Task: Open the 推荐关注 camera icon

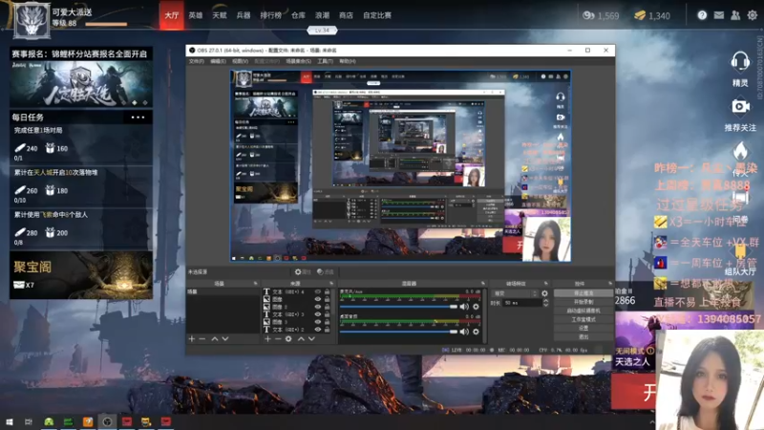Action: point(740,106)
